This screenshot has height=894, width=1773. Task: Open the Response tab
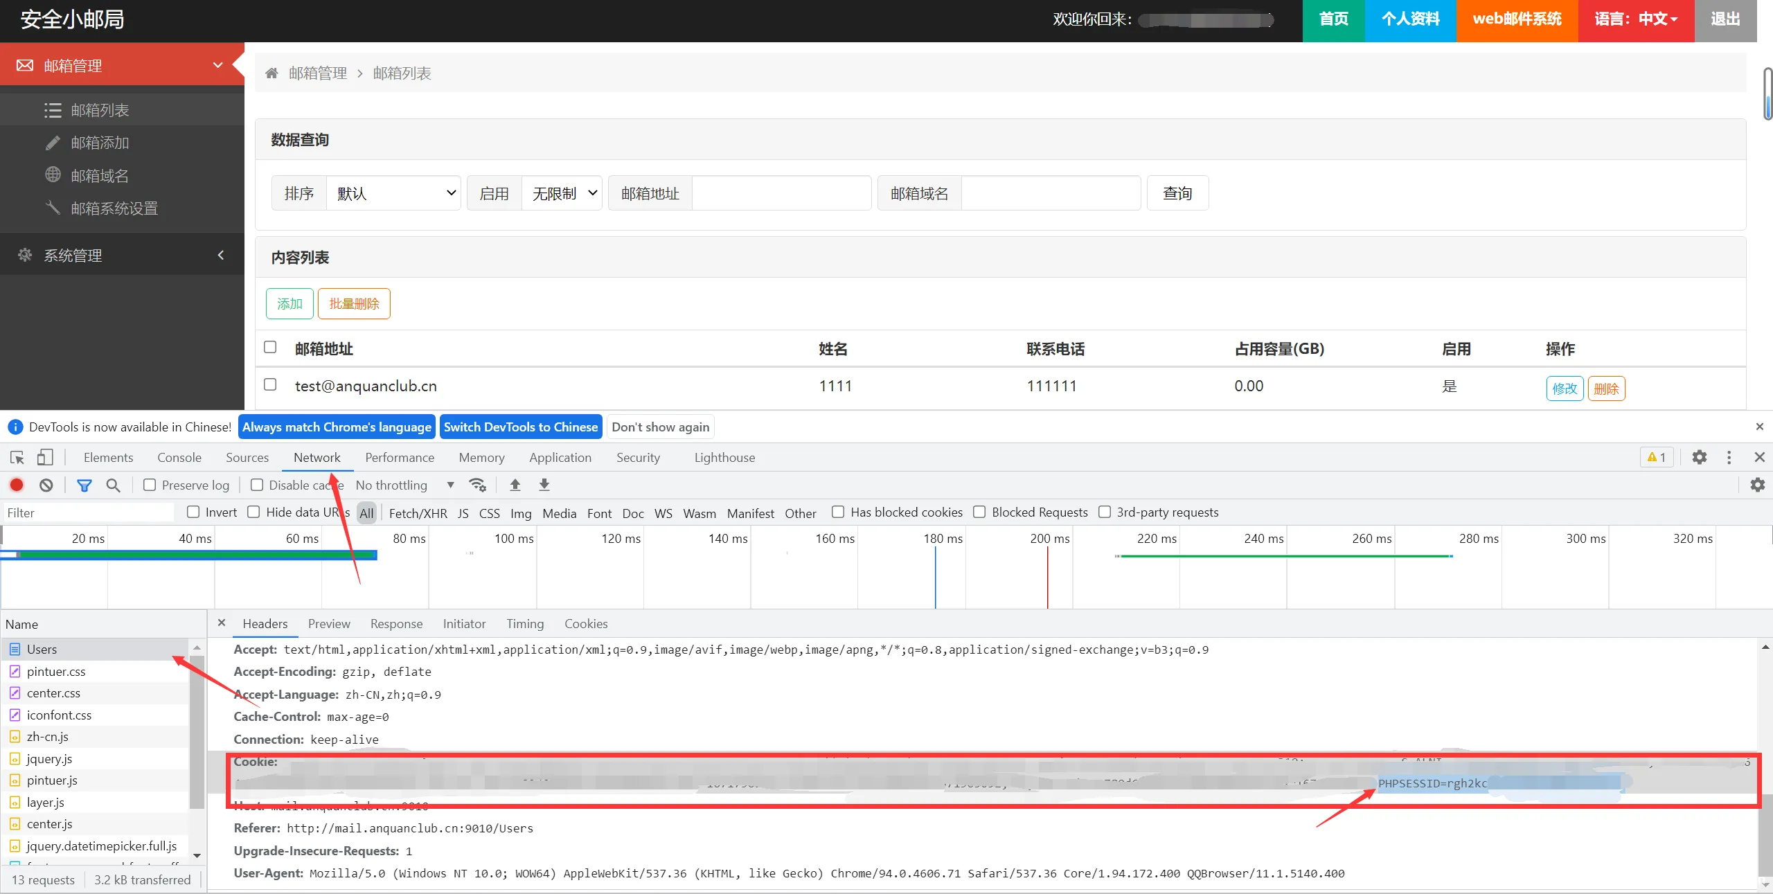(x=396, y=624)
